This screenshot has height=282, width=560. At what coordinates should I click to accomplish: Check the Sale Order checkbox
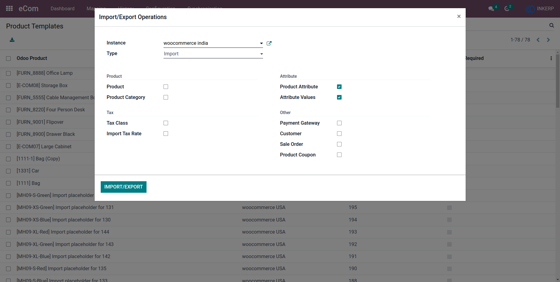click(339, 144)
